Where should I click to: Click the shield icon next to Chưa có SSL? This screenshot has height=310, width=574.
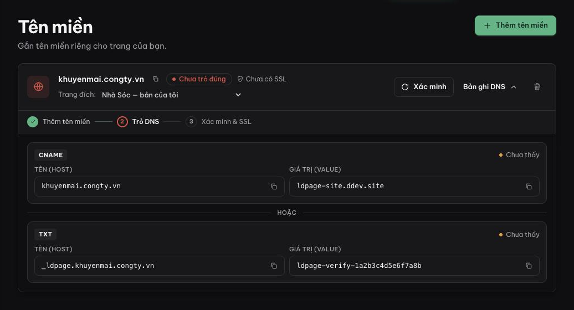tap(240, 79)
